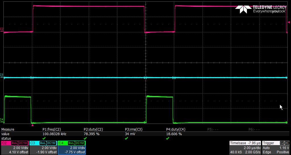Click the BwL badge in the C3 descriptor
Screen dimensions: 291x155
pyautogui.click(x=43, y=143)
